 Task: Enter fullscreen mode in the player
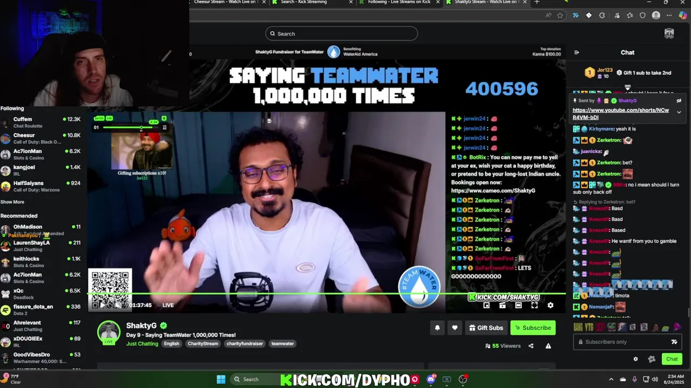(x=534, y=306)
